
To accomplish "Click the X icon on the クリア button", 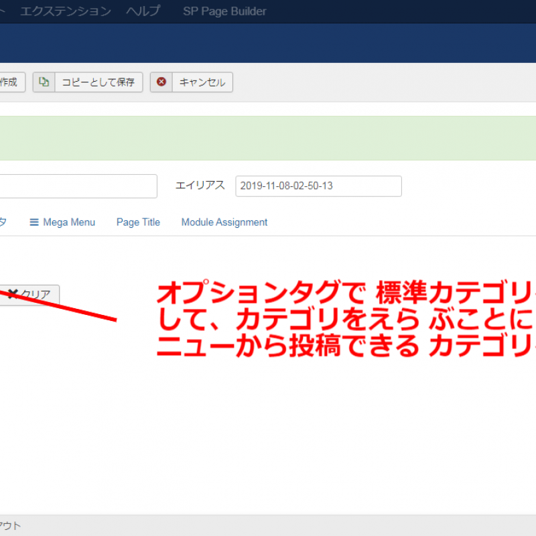I will [x=12, y=294].
